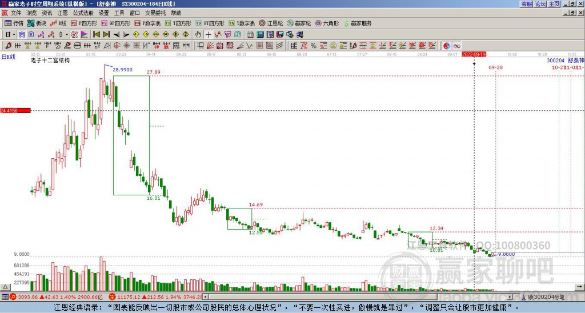Click the 300204 舒泰神 stock name

point(566,61)
